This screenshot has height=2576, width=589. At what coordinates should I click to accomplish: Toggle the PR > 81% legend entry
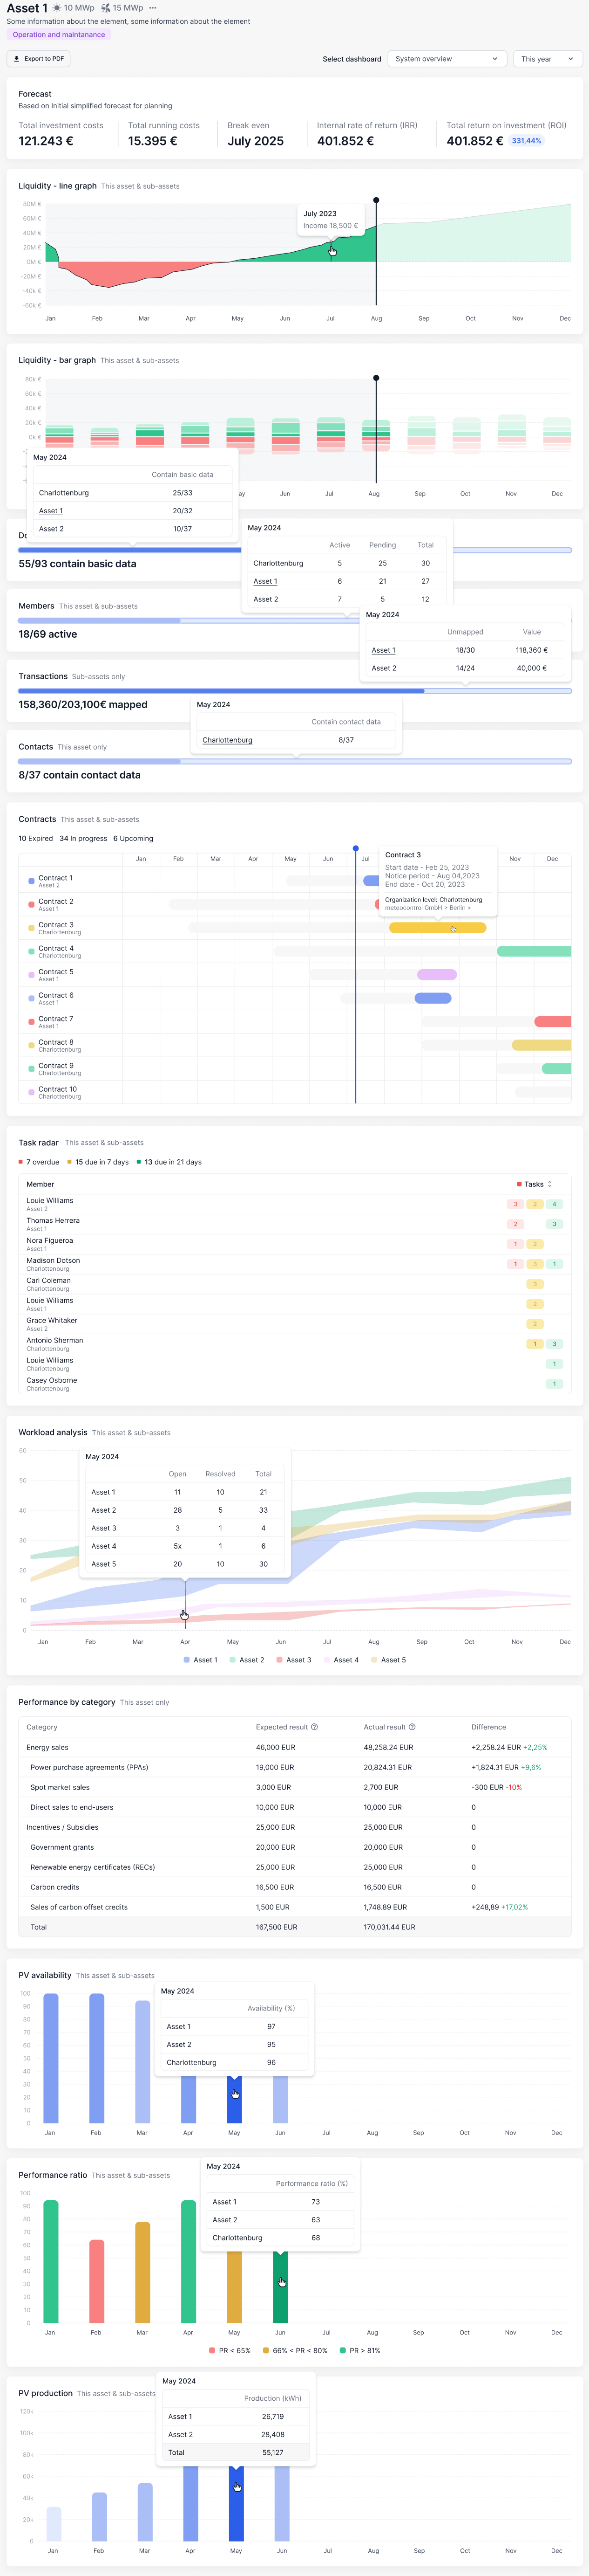tap(360, 2350)
